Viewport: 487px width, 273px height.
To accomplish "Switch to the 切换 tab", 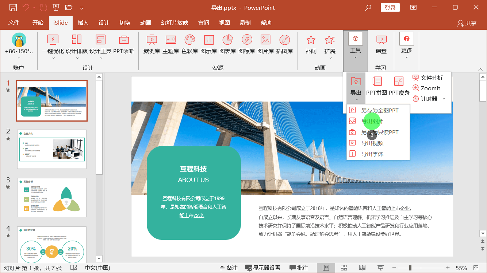I will click(x=125, y=23).
